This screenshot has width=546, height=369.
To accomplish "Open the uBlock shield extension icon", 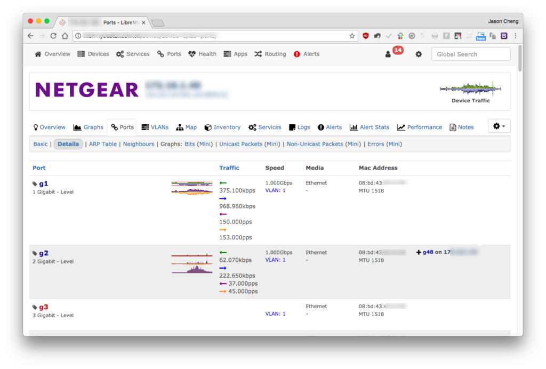I will point(366,36).
